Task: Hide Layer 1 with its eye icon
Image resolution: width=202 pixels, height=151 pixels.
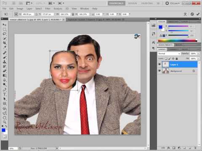Action: click(x=159, y=64)
